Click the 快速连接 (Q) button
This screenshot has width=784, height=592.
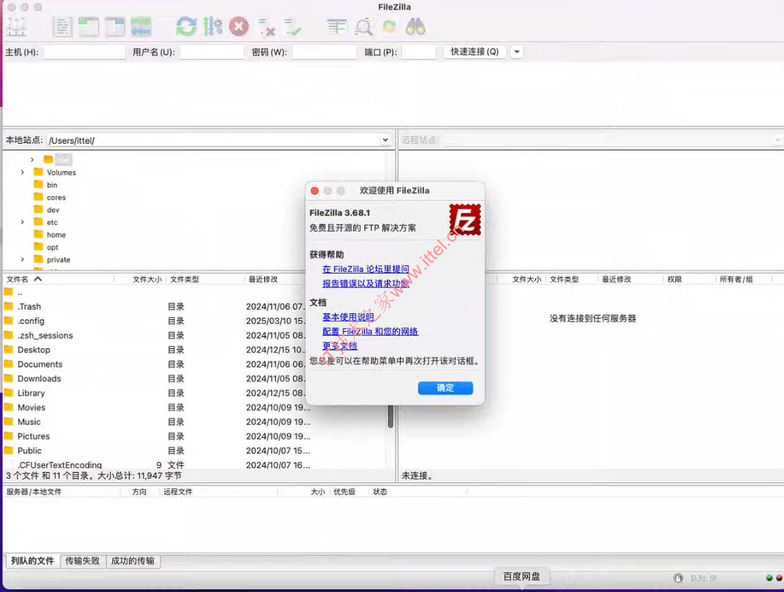coord(475,52)
